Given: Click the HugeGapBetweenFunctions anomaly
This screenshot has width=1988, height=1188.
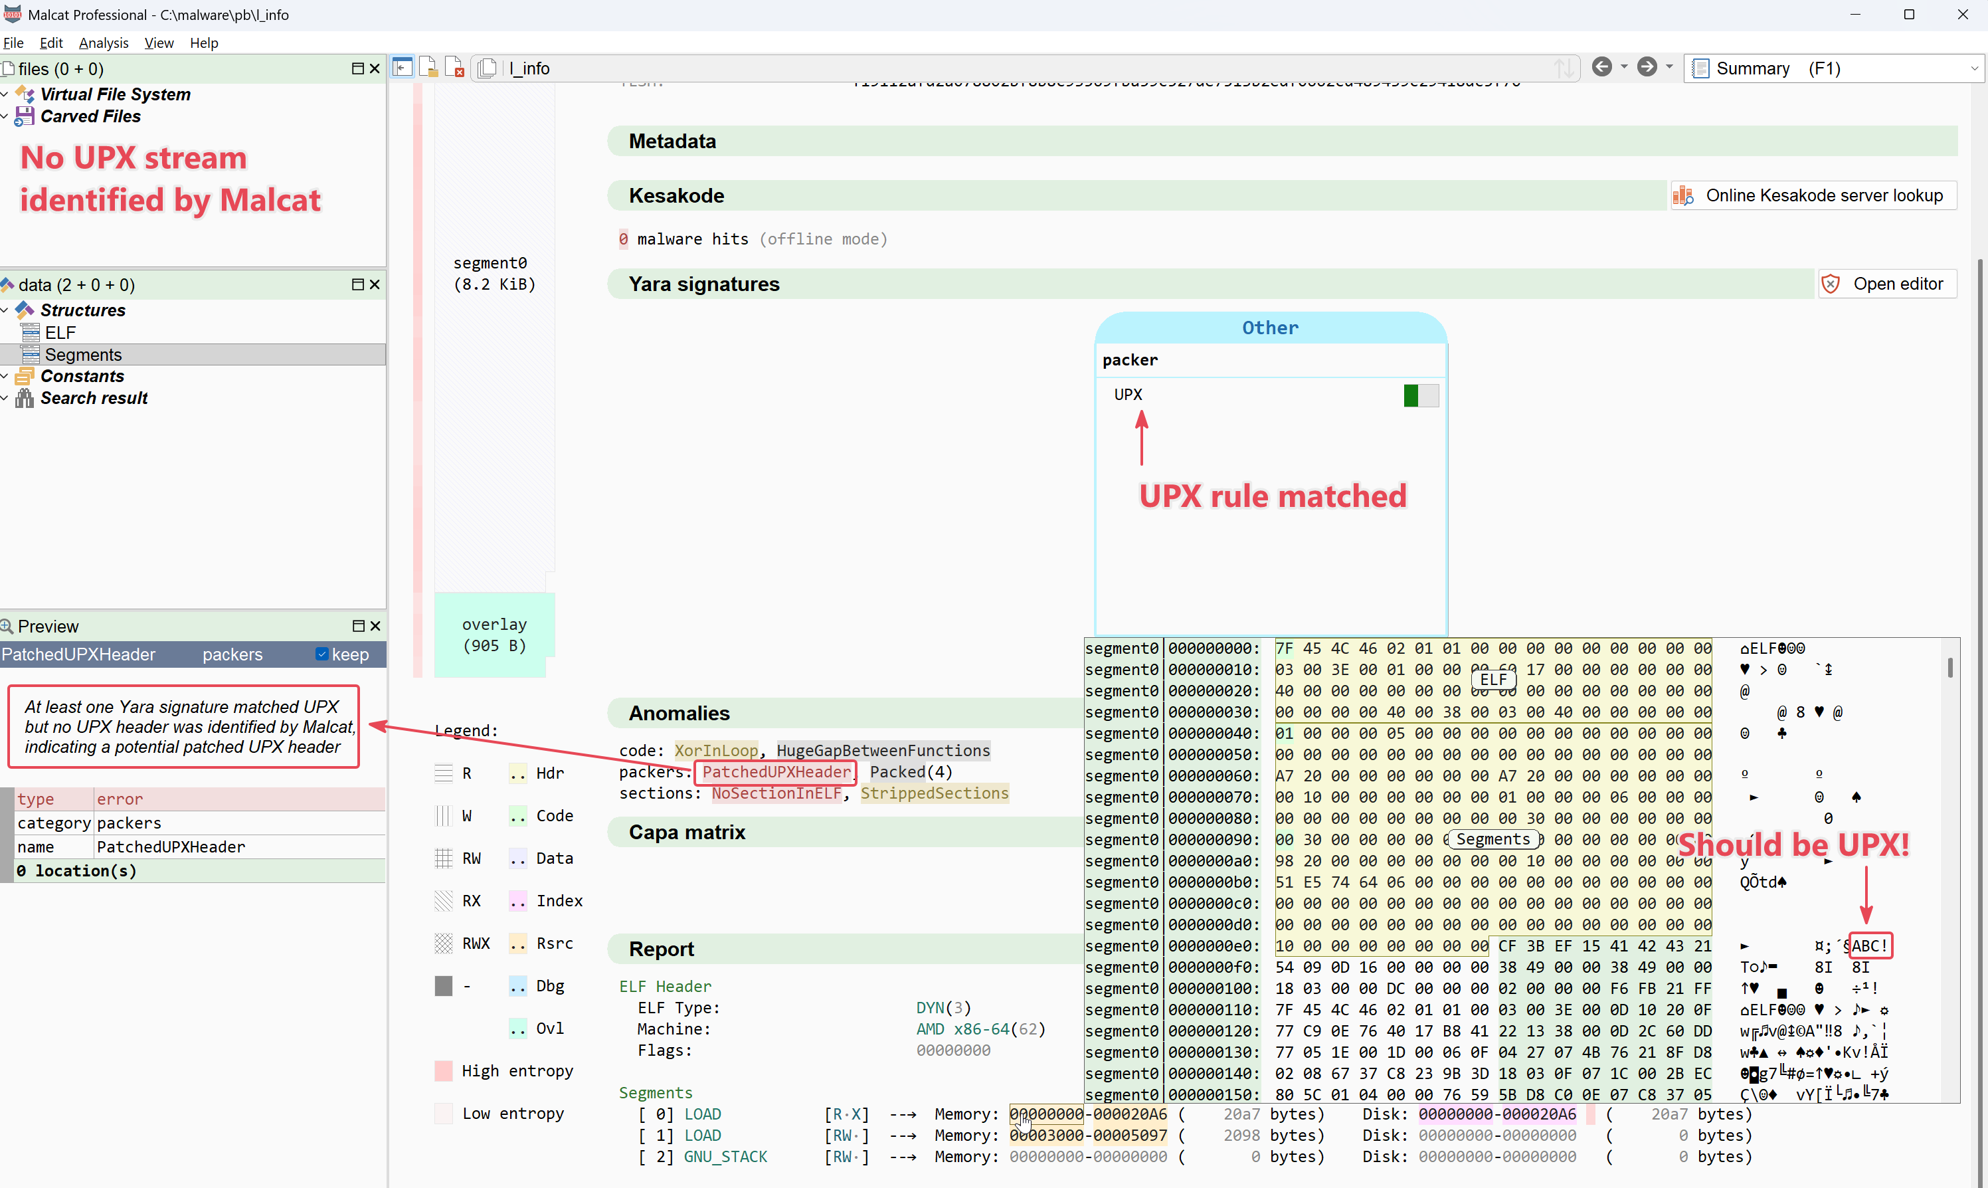Looking at the screenshot, I should click(883, 750).
